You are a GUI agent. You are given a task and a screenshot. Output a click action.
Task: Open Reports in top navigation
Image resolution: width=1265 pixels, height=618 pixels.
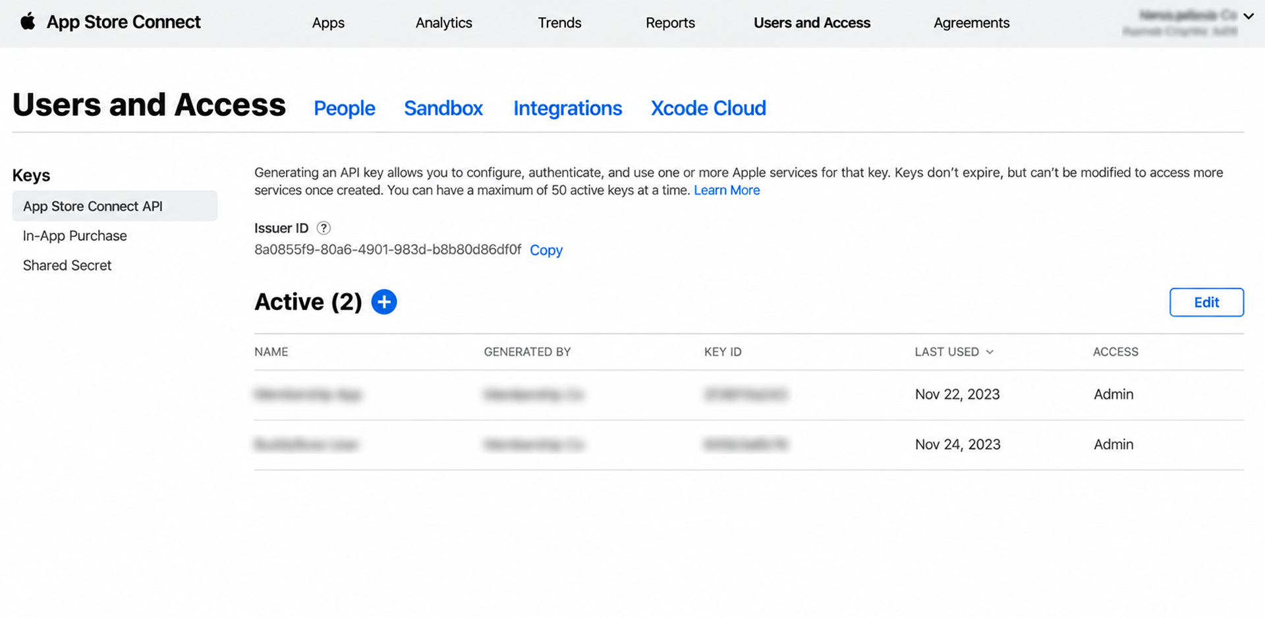[670, 23]
